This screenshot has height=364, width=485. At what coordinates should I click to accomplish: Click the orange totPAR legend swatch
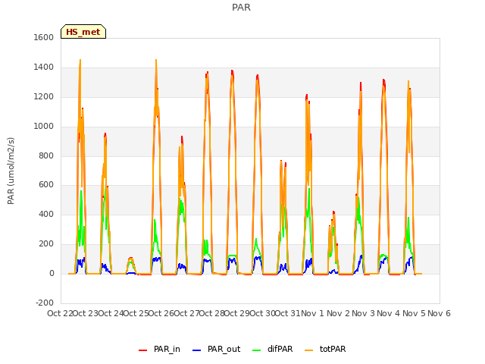(x=309, y=350)
